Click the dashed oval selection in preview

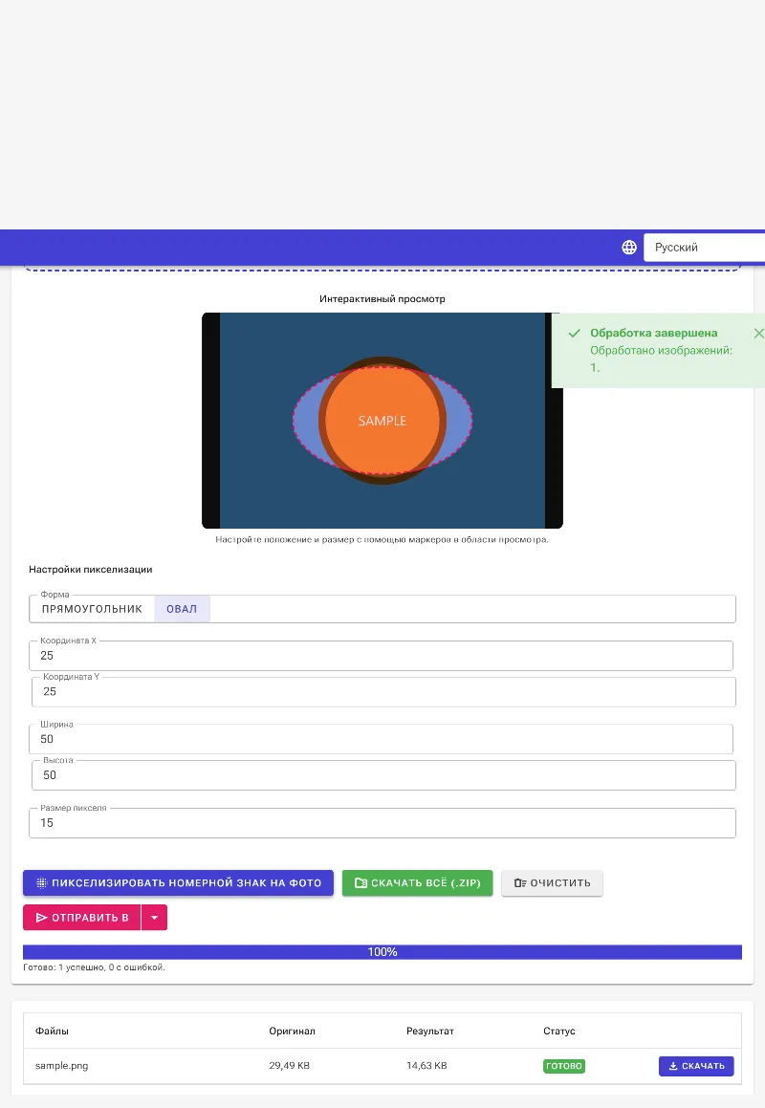click(x=382, y=421)
